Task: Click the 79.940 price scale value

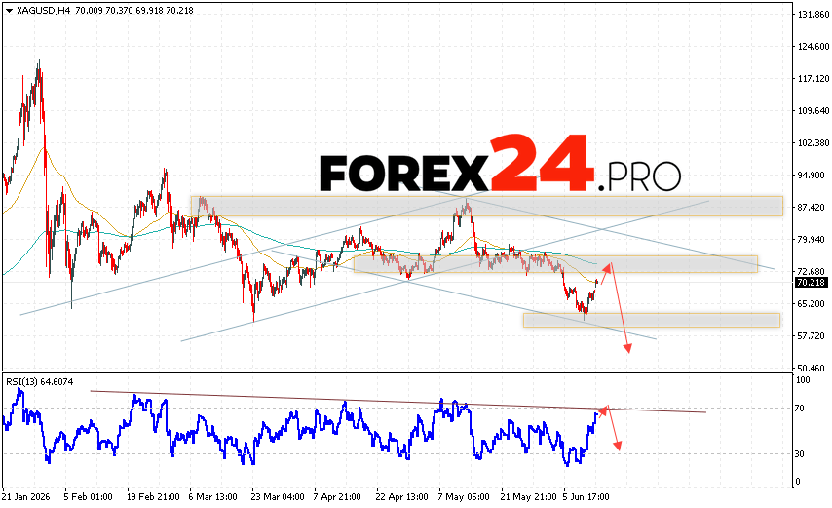Action: [x=813, y=240]
